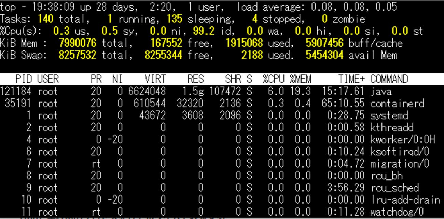The image size is (444, 219).
Task: Click the %MEM column header
Action: click(x=301, y=79)
